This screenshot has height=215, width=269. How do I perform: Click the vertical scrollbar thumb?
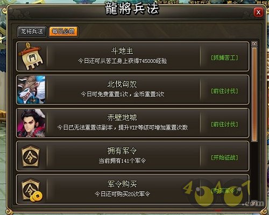pyautogui.click(x=254, y=94)
